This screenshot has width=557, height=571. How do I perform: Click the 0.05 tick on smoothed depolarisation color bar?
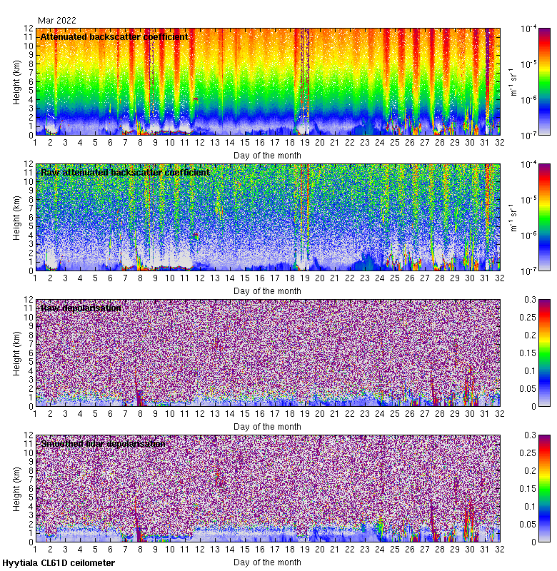tap(528, 524)
